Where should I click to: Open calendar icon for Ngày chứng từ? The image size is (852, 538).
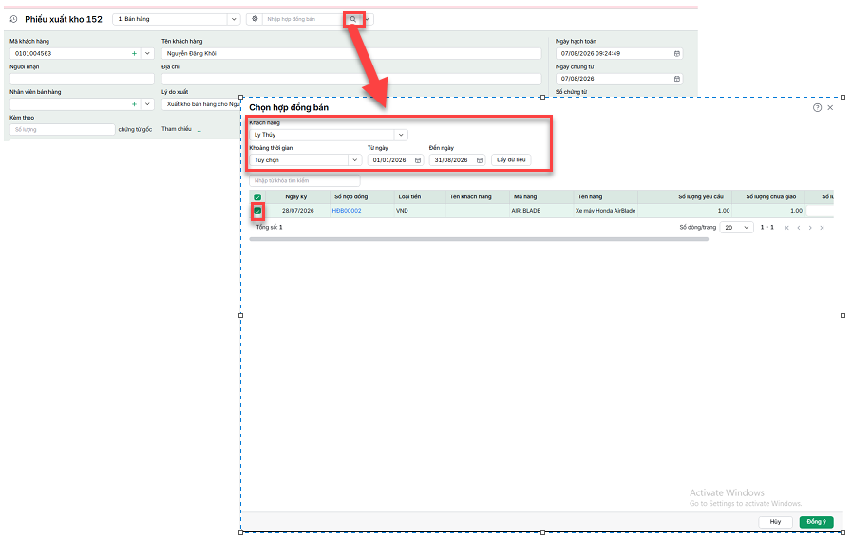click(x=677, y=79)
